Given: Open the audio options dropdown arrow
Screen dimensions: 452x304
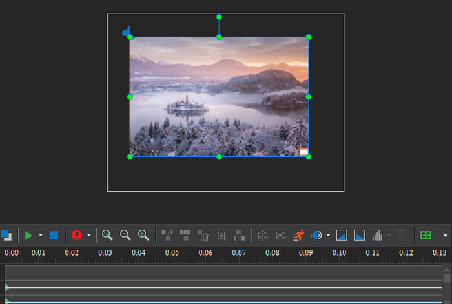Looking at the screenshot, I should 328,236.
